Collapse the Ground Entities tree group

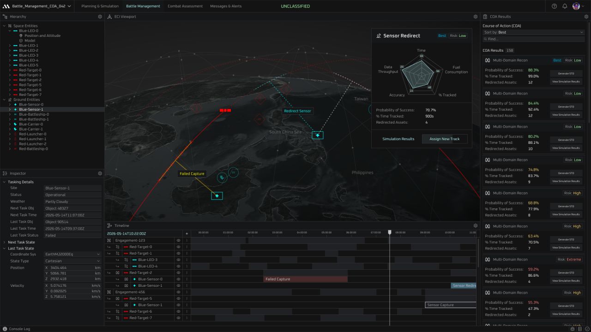pyautogui.click(x=4, y=100)
